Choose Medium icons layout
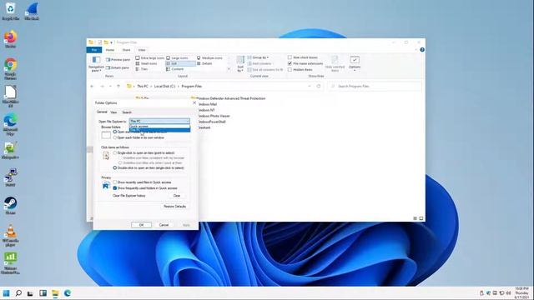534x300 pixels. click(x=209, y=58)
